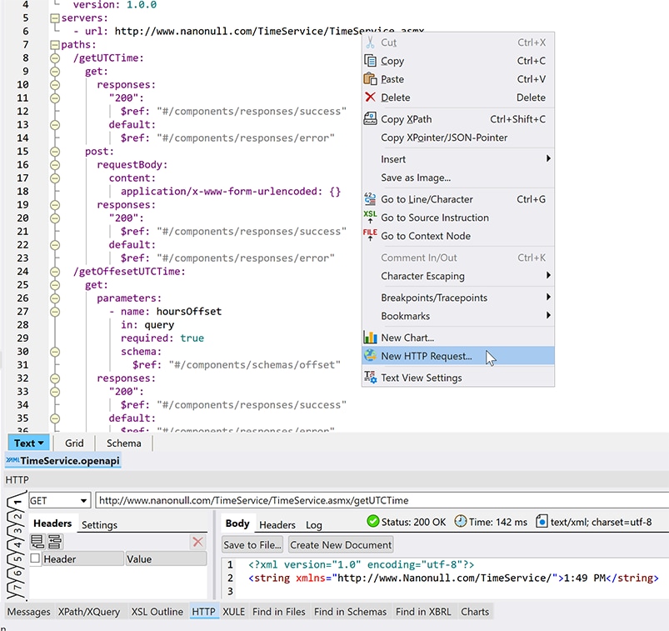The width and height of the screenshot is (669, 631).
Task: Toggle the Header column checkbox
Action: click(36, 558)
